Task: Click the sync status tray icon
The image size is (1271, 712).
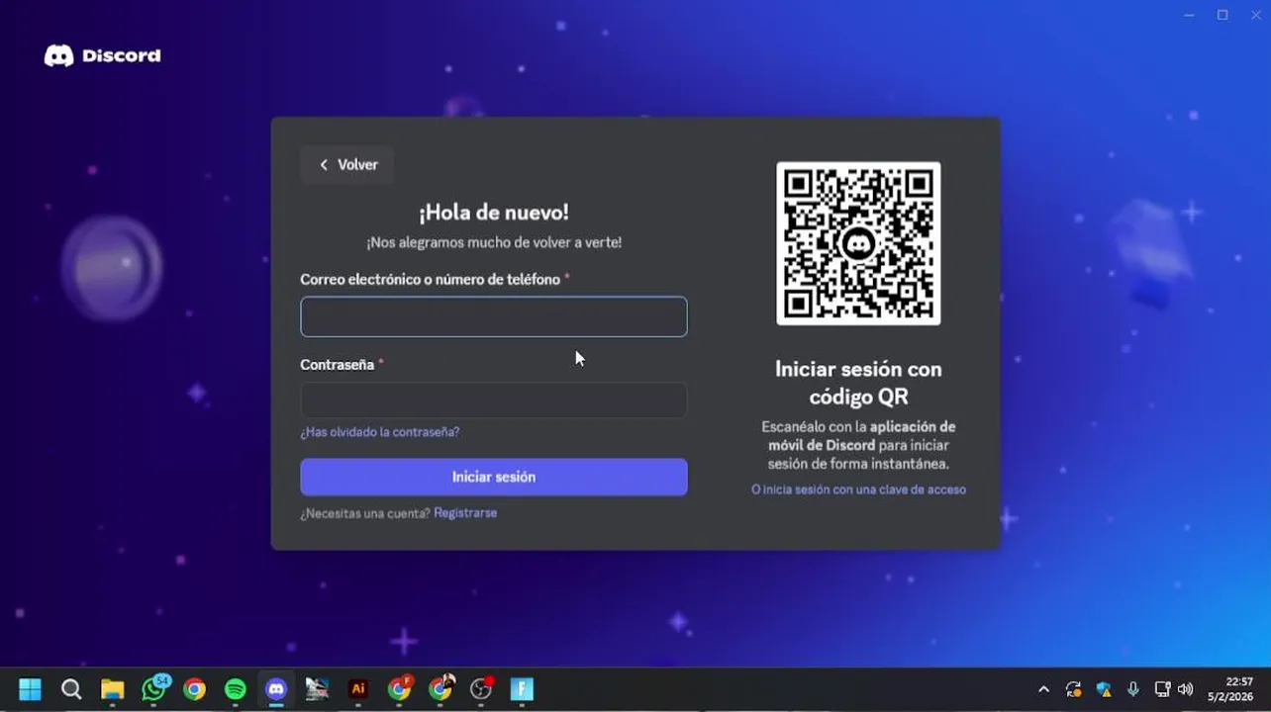Action: click(1073, 689)
